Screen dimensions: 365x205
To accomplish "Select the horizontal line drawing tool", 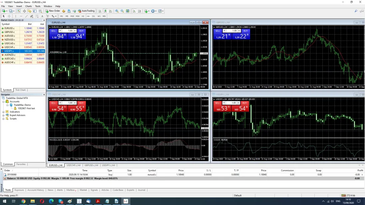I will pyautogui.click(x=21, y=16).
